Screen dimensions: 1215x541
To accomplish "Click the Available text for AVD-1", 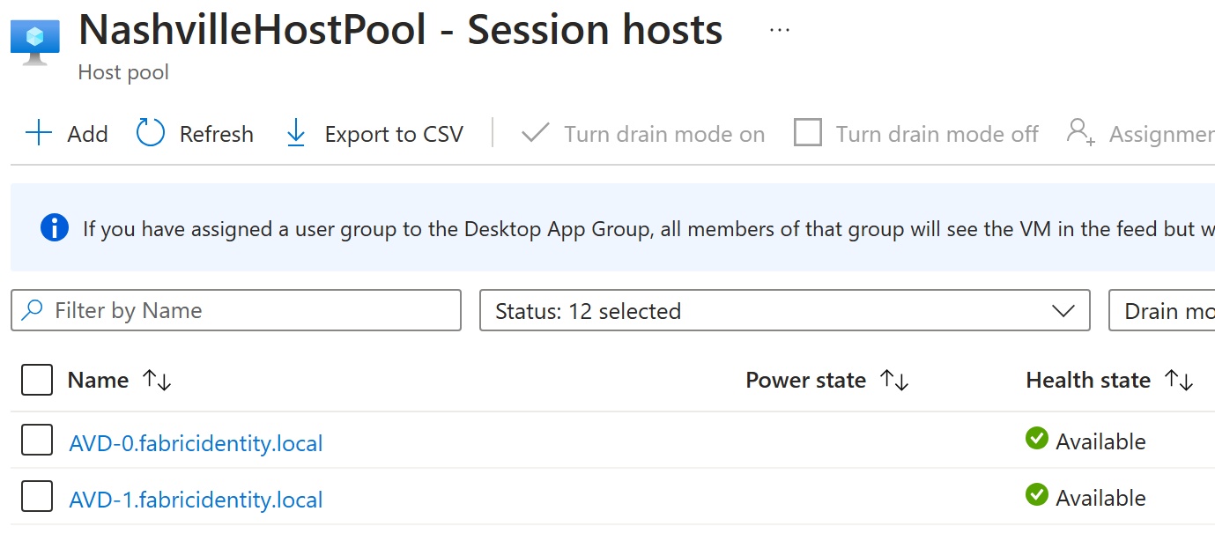I will [1100, 498].
